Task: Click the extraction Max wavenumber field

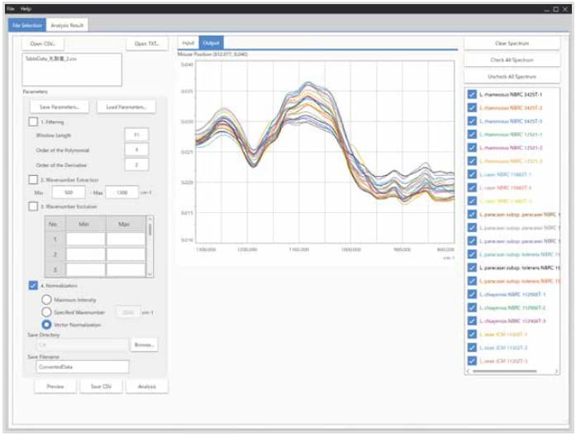Action: coord(122,192)
